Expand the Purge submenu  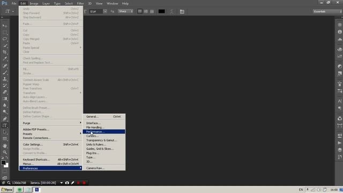click(50, 123)
